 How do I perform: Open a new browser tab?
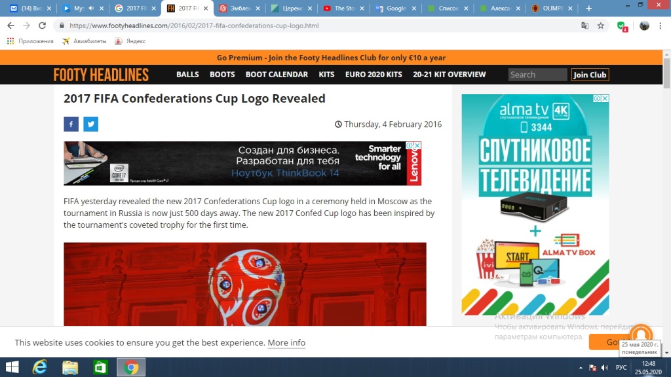click(589, 8)
